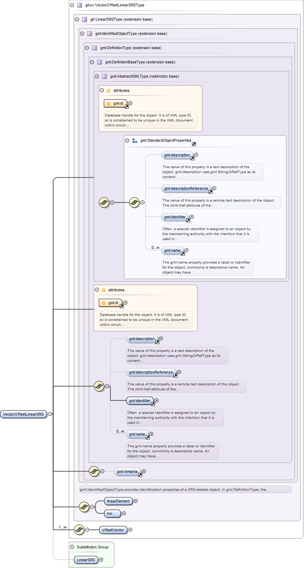304x568 pixels.
Task: Collapse the gml:DefinitionBaseType section
Action: [92, 62]
